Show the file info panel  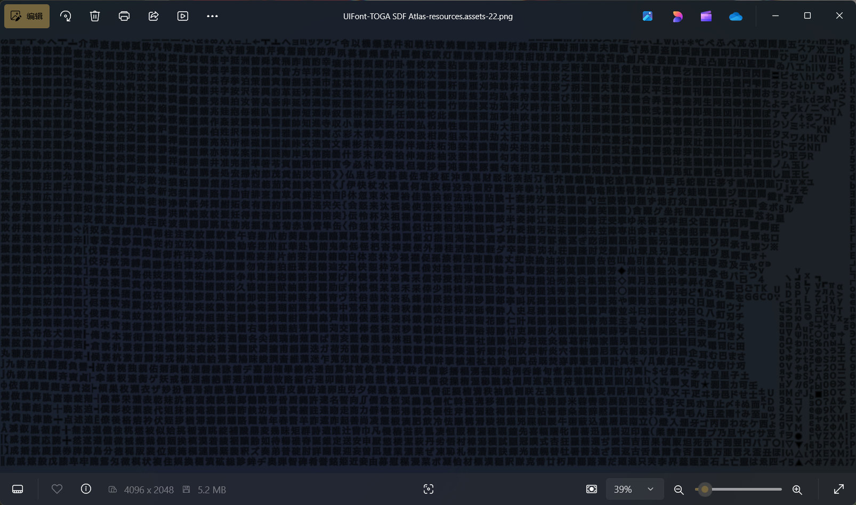click(86, 489)
